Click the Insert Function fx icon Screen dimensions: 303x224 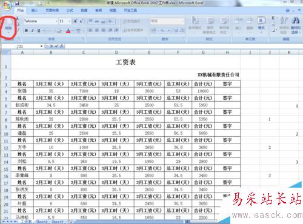(x=61, y=47)
